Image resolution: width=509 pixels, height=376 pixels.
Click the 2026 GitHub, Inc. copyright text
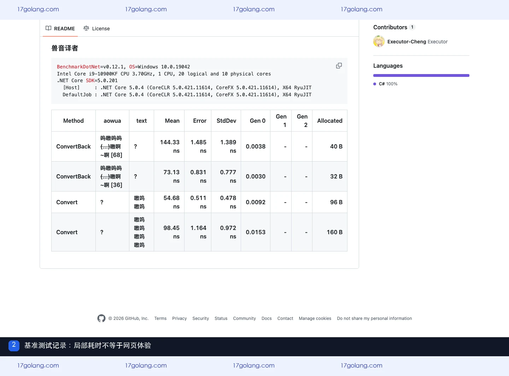[x=128, y=319]
